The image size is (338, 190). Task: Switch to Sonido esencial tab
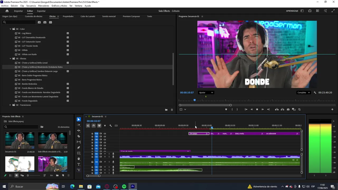[x=109, y=16]
